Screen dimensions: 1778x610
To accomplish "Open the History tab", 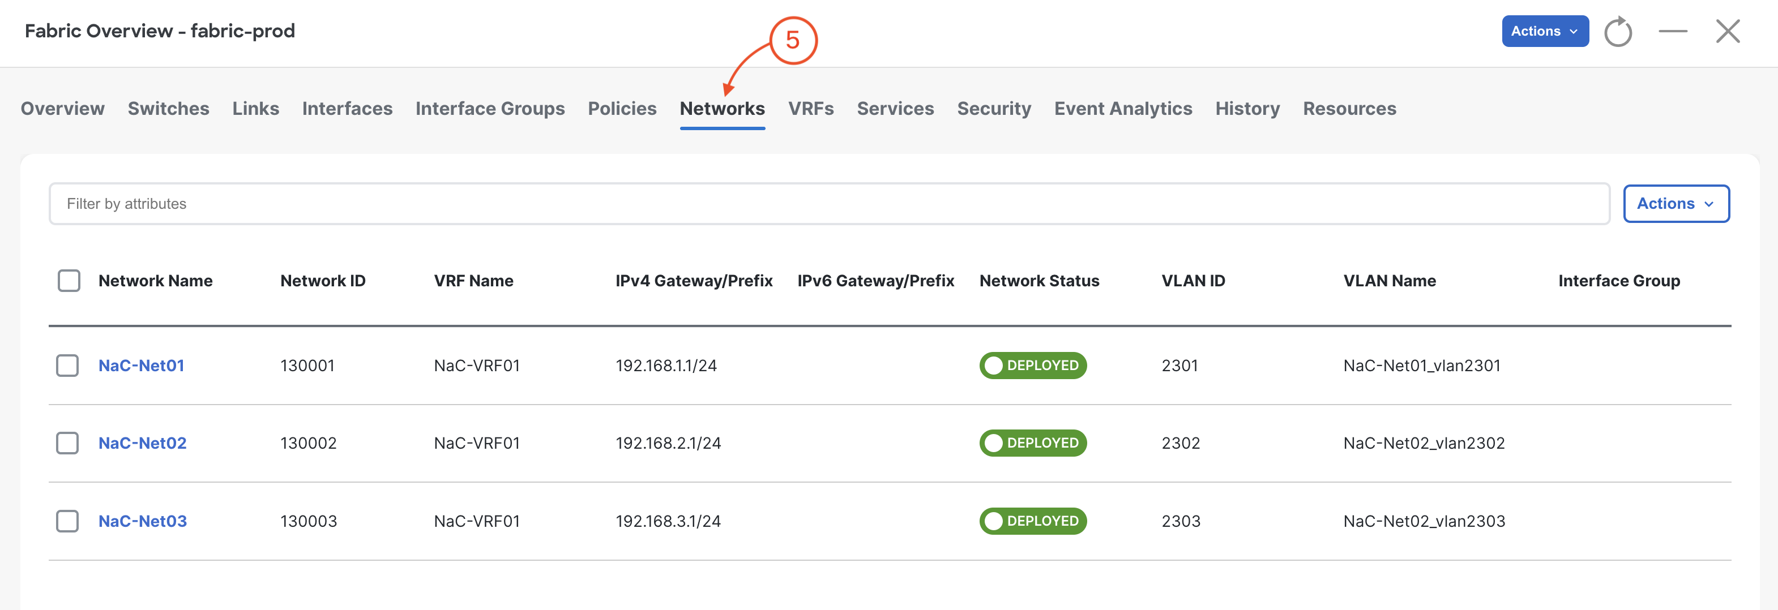I will (1247, 108).
